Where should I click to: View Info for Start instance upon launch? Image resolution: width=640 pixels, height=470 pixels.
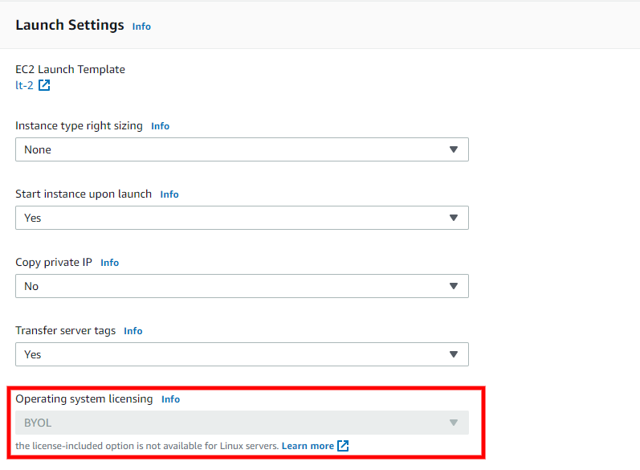169,194
